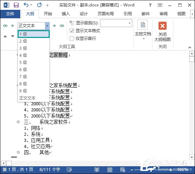The width and height of the screenshot is (195, 174).
Task: Click the text 2、系统
Action: (32, 134)
